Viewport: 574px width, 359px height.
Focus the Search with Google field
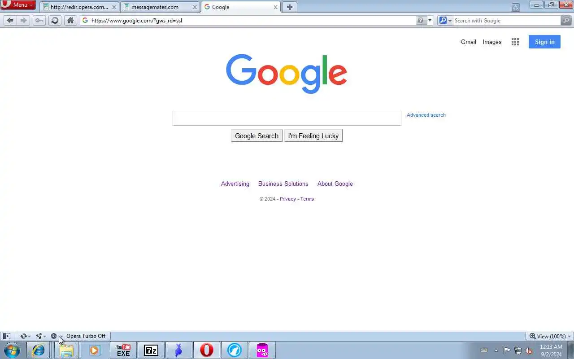(507, 20)
